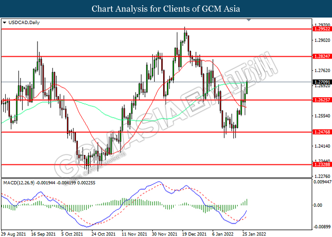Screen dimensions: 332x237
Task: Click the 1.27620 price axis value
Action: pos(322,71)
